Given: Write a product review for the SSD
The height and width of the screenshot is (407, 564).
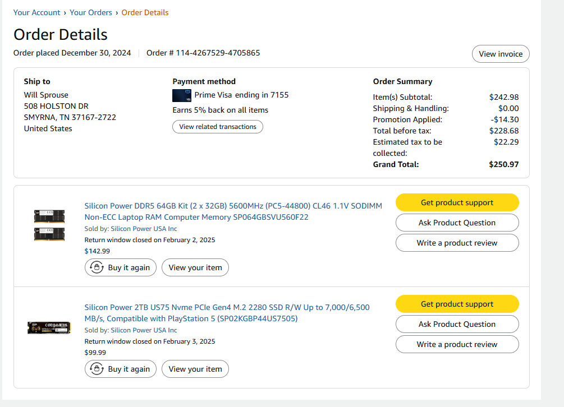Looking at the screenshot, I should (x=457, y=344).
